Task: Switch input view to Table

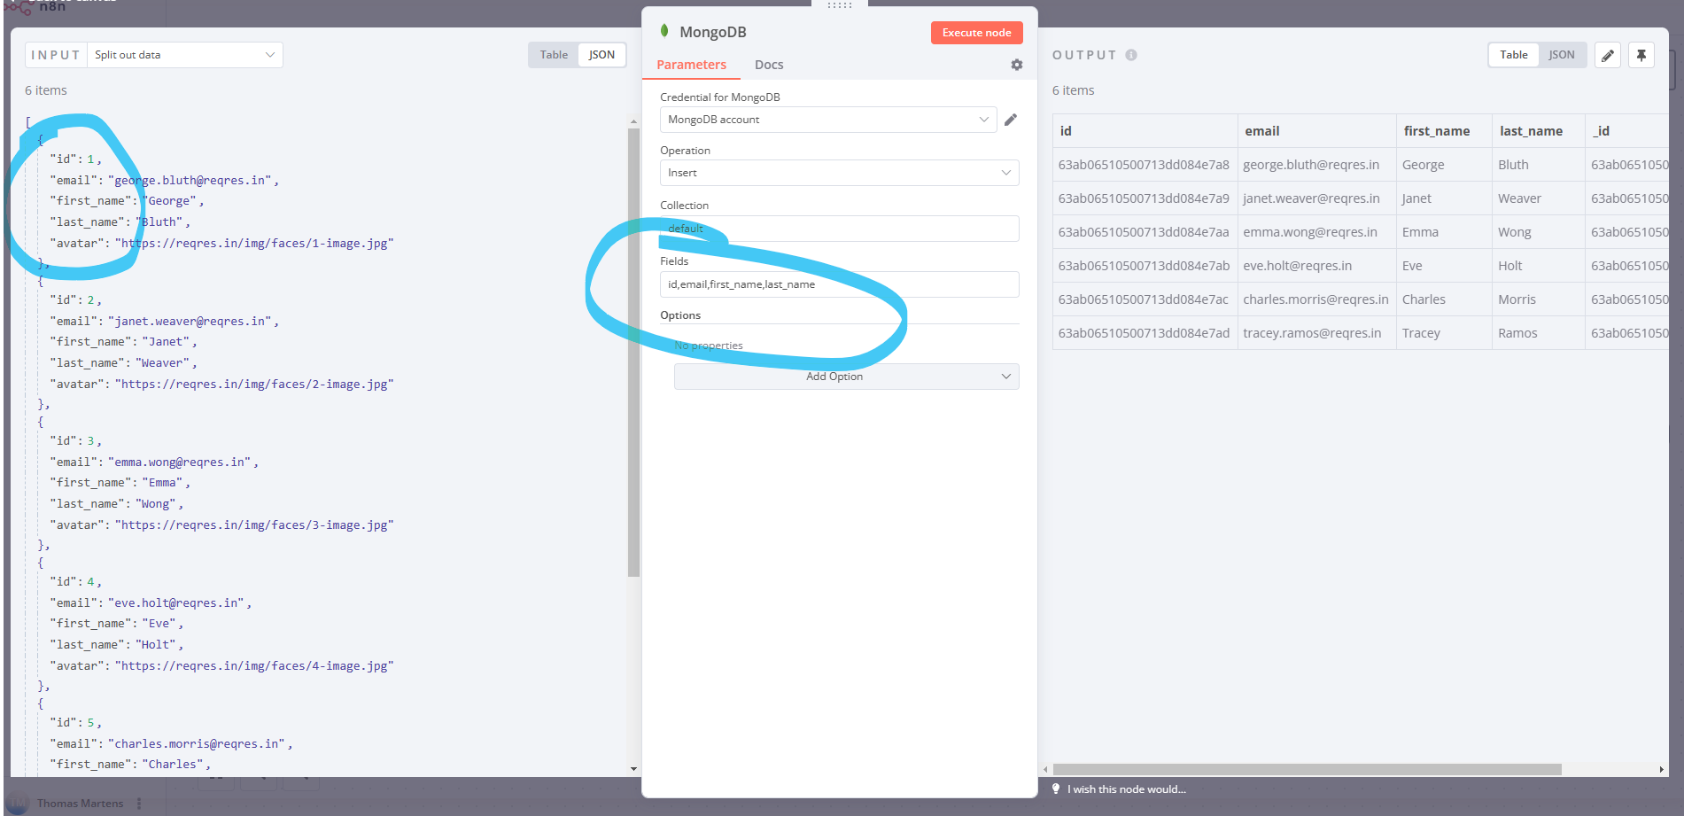Action: pos(554,55)
